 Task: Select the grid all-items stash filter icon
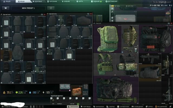pyautogui.click(x=112, y=9)
